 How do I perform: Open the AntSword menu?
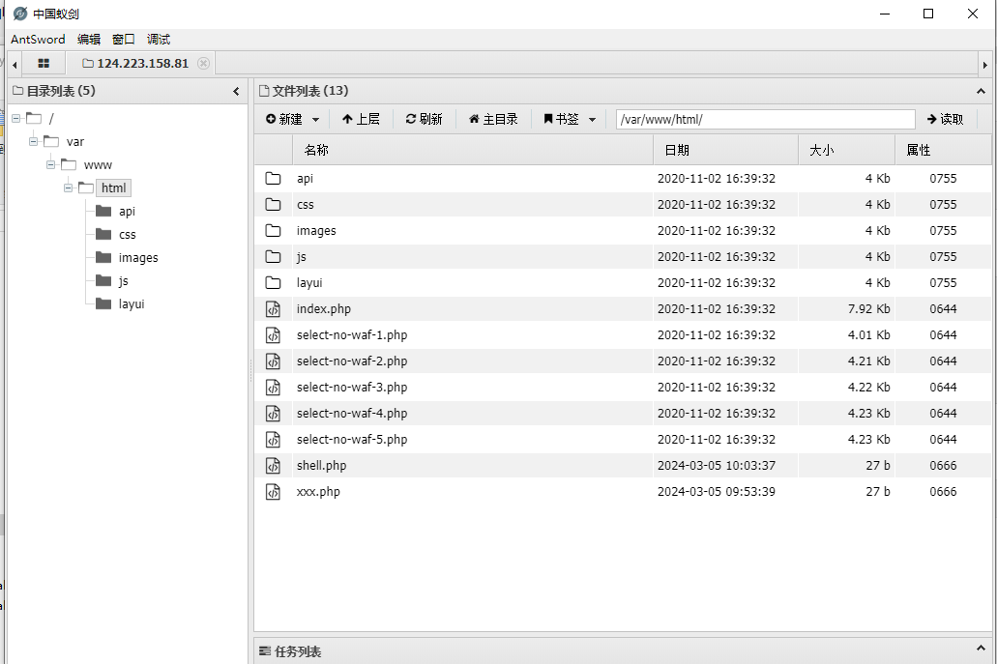tap(38, 40)
